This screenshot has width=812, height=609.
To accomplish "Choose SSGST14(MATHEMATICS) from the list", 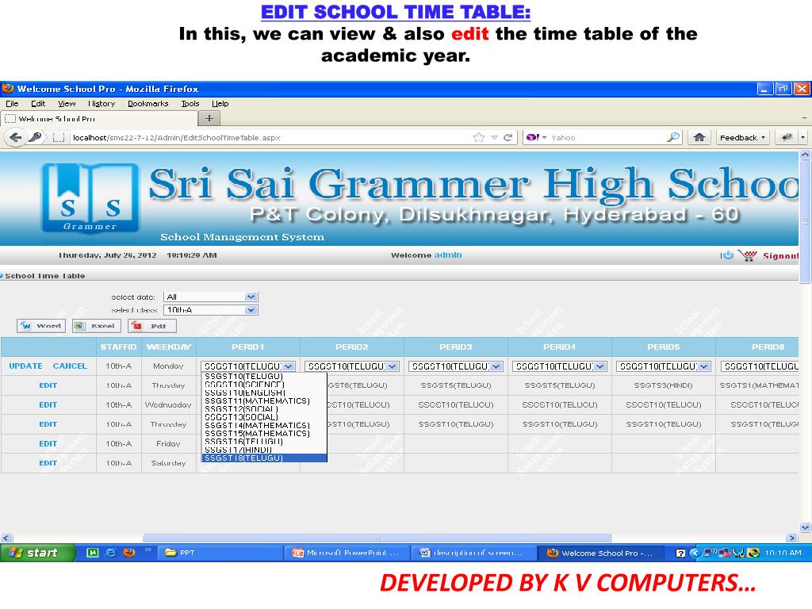I will [x=264, y=425].
